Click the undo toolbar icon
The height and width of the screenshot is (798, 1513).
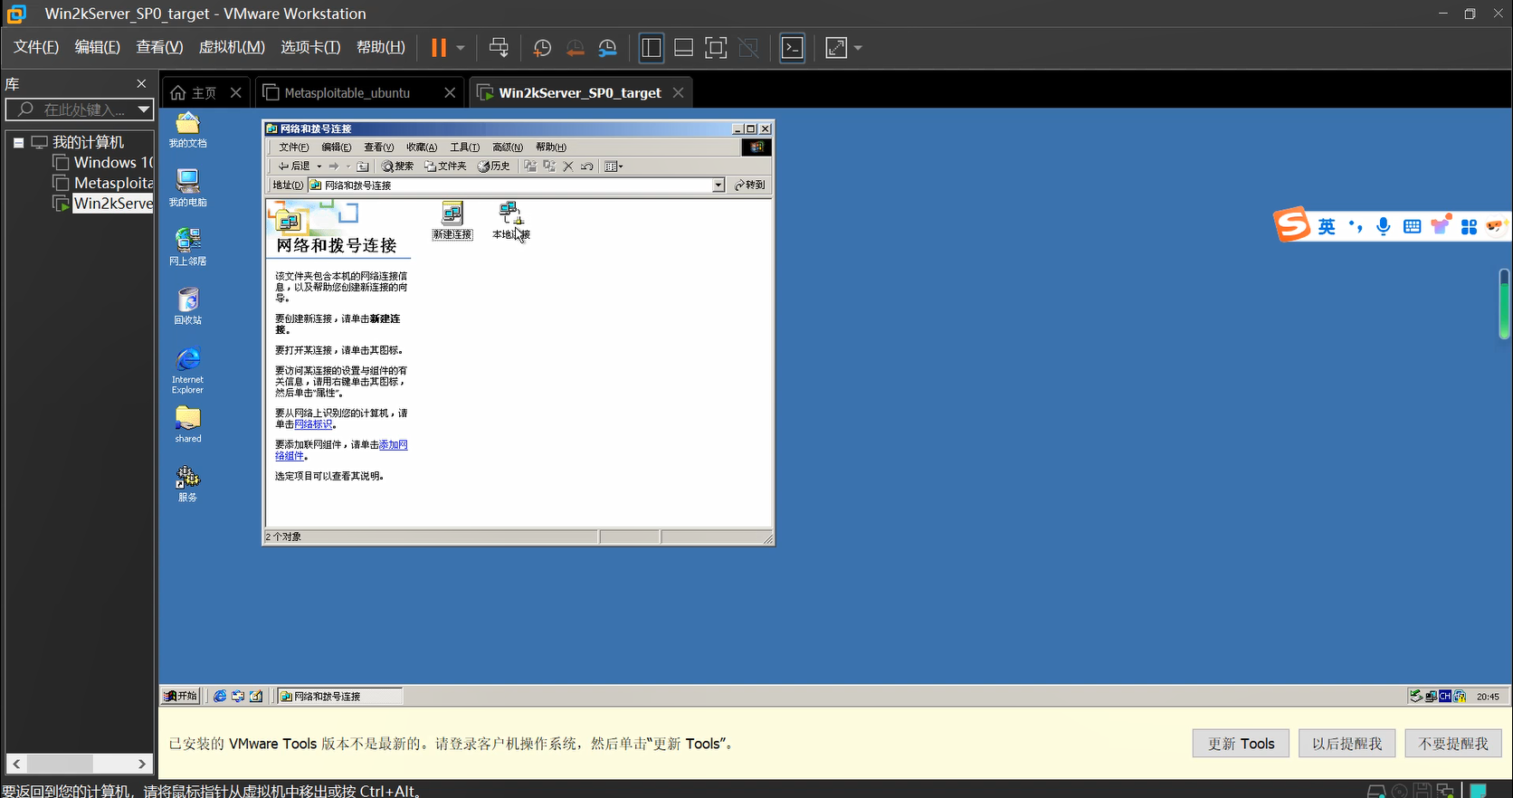[x=587, y=166]
